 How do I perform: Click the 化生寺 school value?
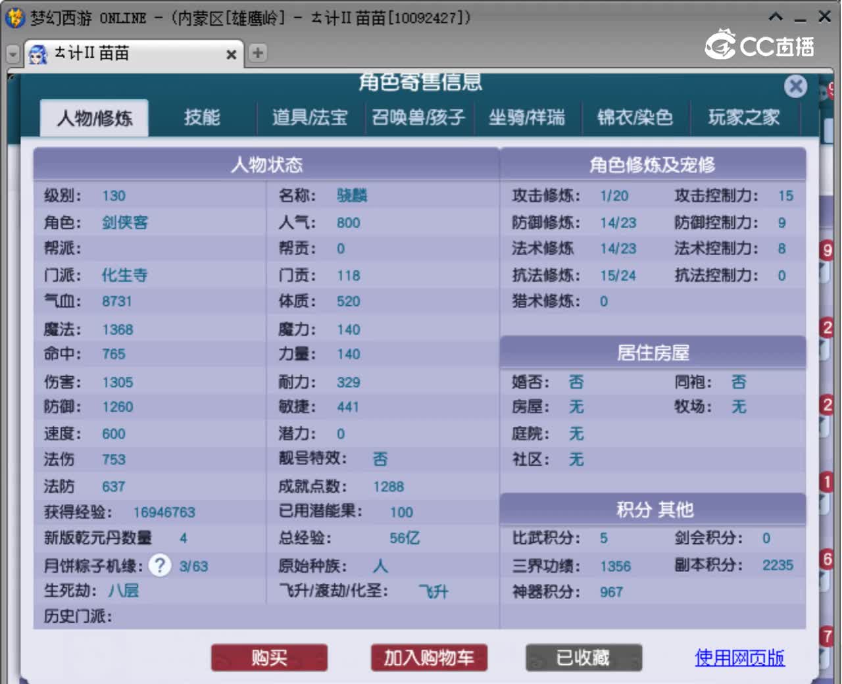pyautogui.click(x=124, y=275)
